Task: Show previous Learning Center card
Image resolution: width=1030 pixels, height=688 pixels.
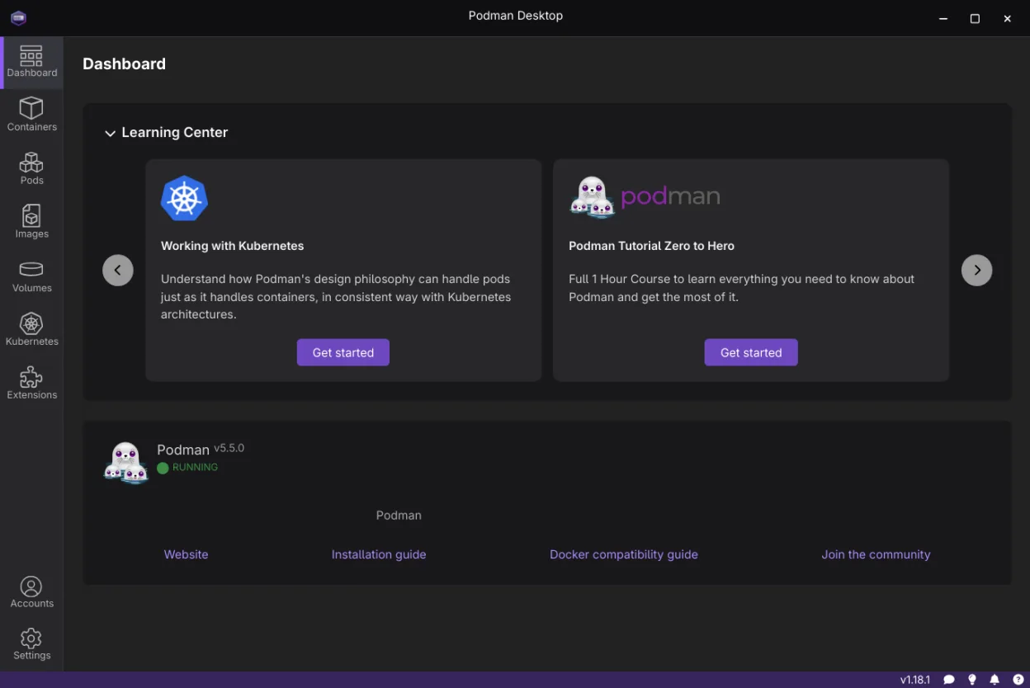Action: 118,270
